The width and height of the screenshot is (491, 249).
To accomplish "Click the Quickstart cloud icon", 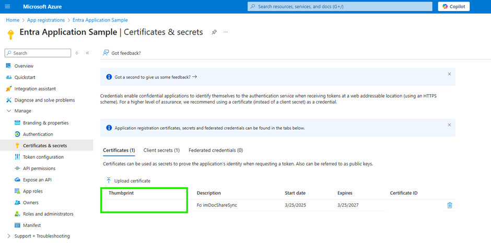I will coord(9,77).
